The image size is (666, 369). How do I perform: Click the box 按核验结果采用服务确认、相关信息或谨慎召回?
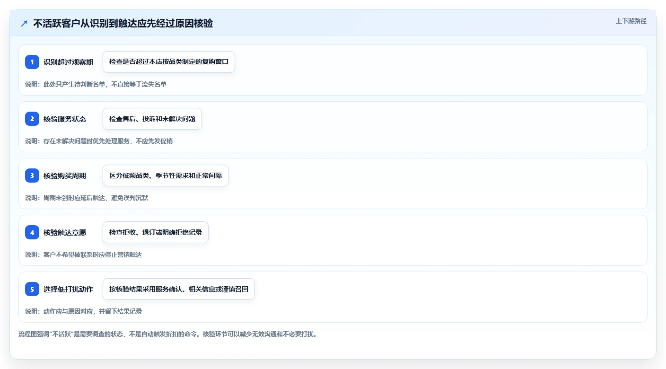point(179,289)
